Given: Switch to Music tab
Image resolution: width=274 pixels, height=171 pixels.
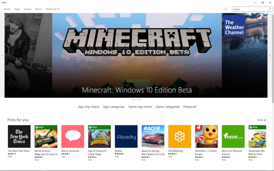Looking at the screenshot, I should point(38,9).
